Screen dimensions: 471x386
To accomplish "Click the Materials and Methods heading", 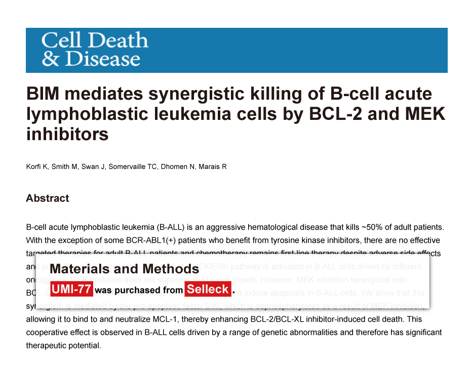I will click(125, 269).
